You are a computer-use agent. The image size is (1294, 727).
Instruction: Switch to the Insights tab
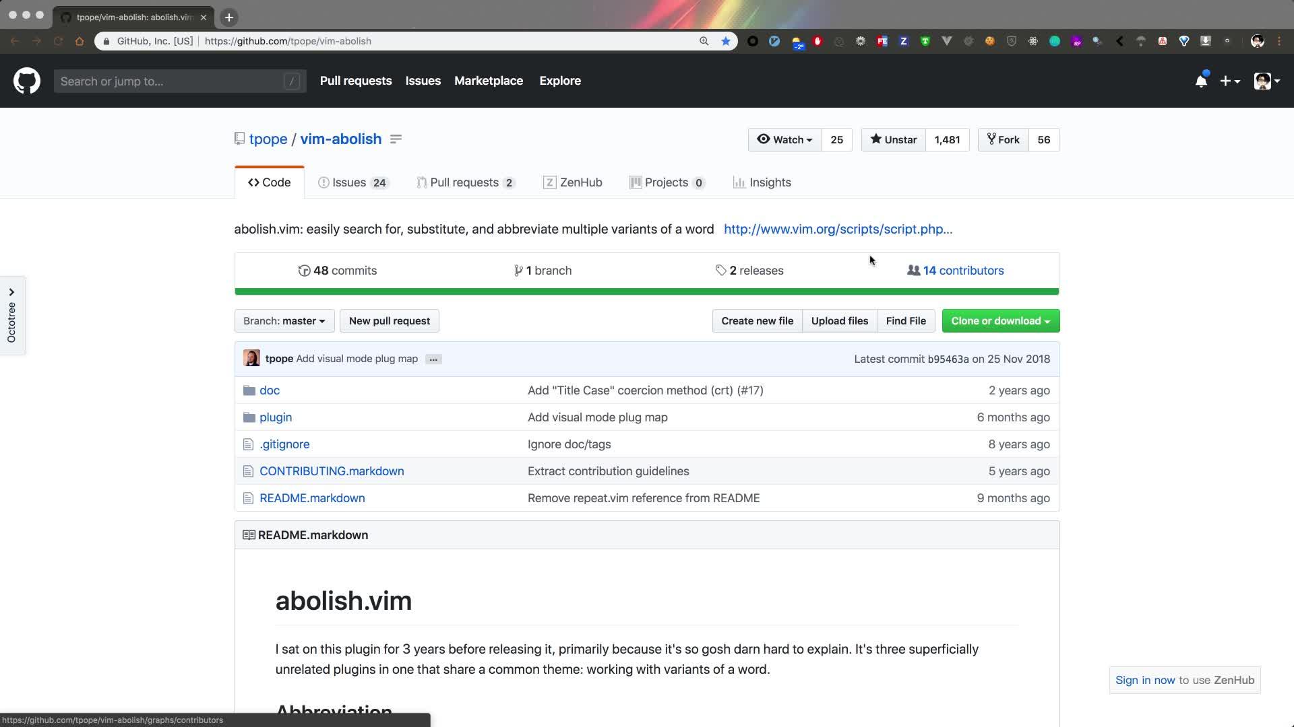tap(762, 182)
